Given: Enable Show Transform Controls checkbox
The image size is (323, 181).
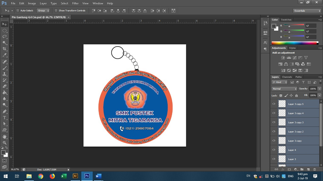Looking at the screenshot, I should (x=56, y=11).
